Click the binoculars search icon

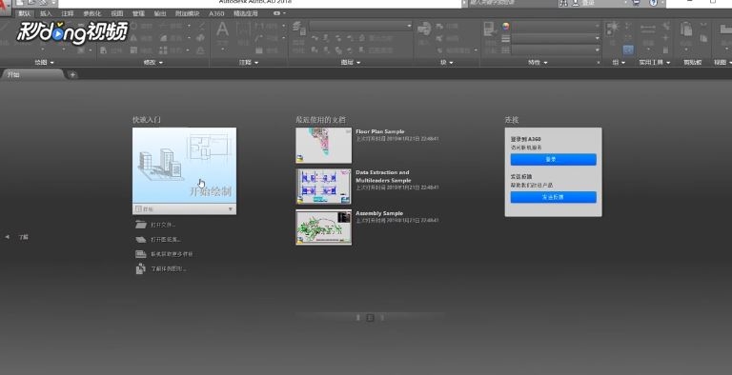coord(563,3)
